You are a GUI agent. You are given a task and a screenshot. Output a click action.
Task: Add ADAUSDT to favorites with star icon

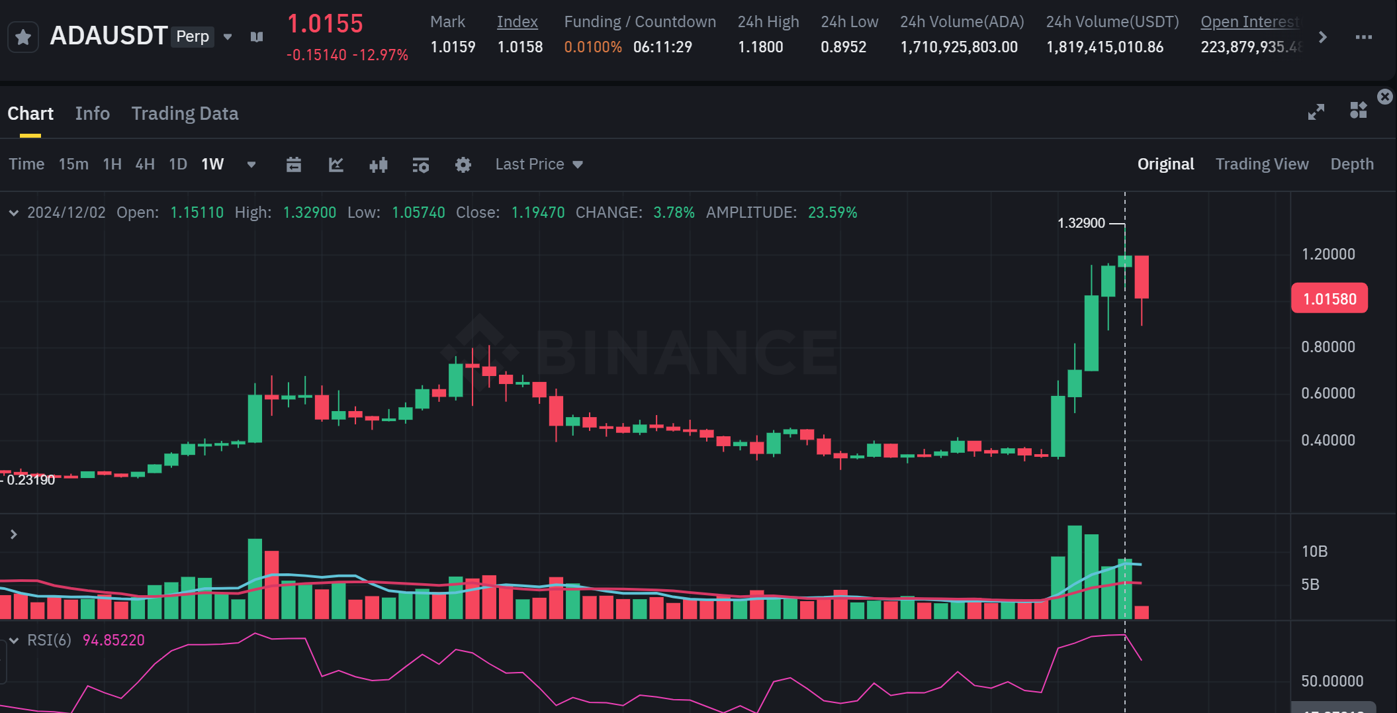click(23, 36)
